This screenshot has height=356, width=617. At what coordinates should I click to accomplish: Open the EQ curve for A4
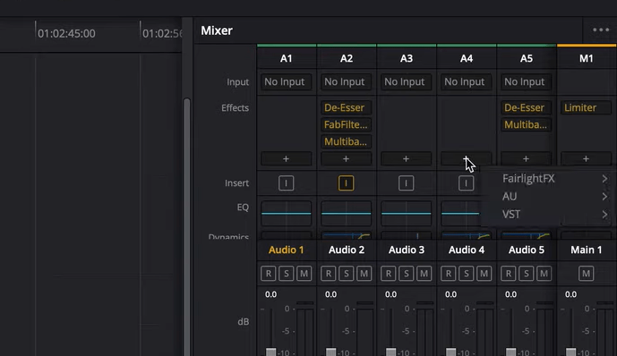coord(461,214)
